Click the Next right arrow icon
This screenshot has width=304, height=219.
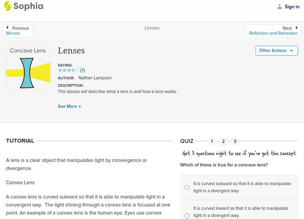(x=296, y=28)
